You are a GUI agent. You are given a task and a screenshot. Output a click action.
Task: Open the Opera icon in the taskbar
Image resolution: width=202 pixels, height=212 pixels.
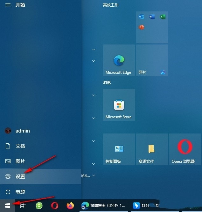(55, 206)
